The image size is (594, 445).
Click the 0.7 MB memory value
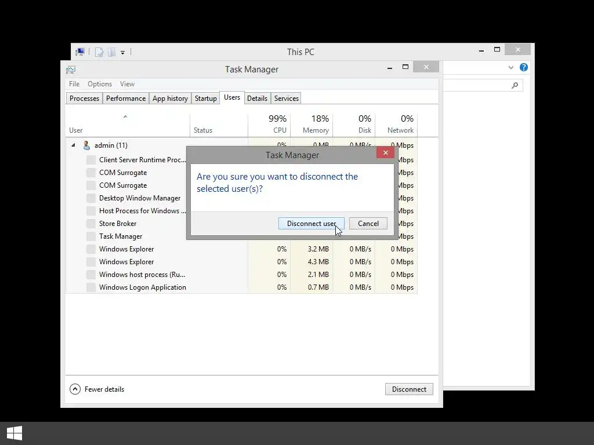(x=318, y=287)
